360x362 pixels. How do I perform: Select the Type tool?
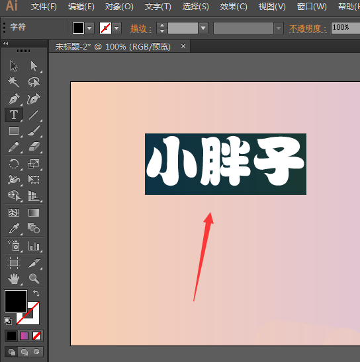coord(14,115)
